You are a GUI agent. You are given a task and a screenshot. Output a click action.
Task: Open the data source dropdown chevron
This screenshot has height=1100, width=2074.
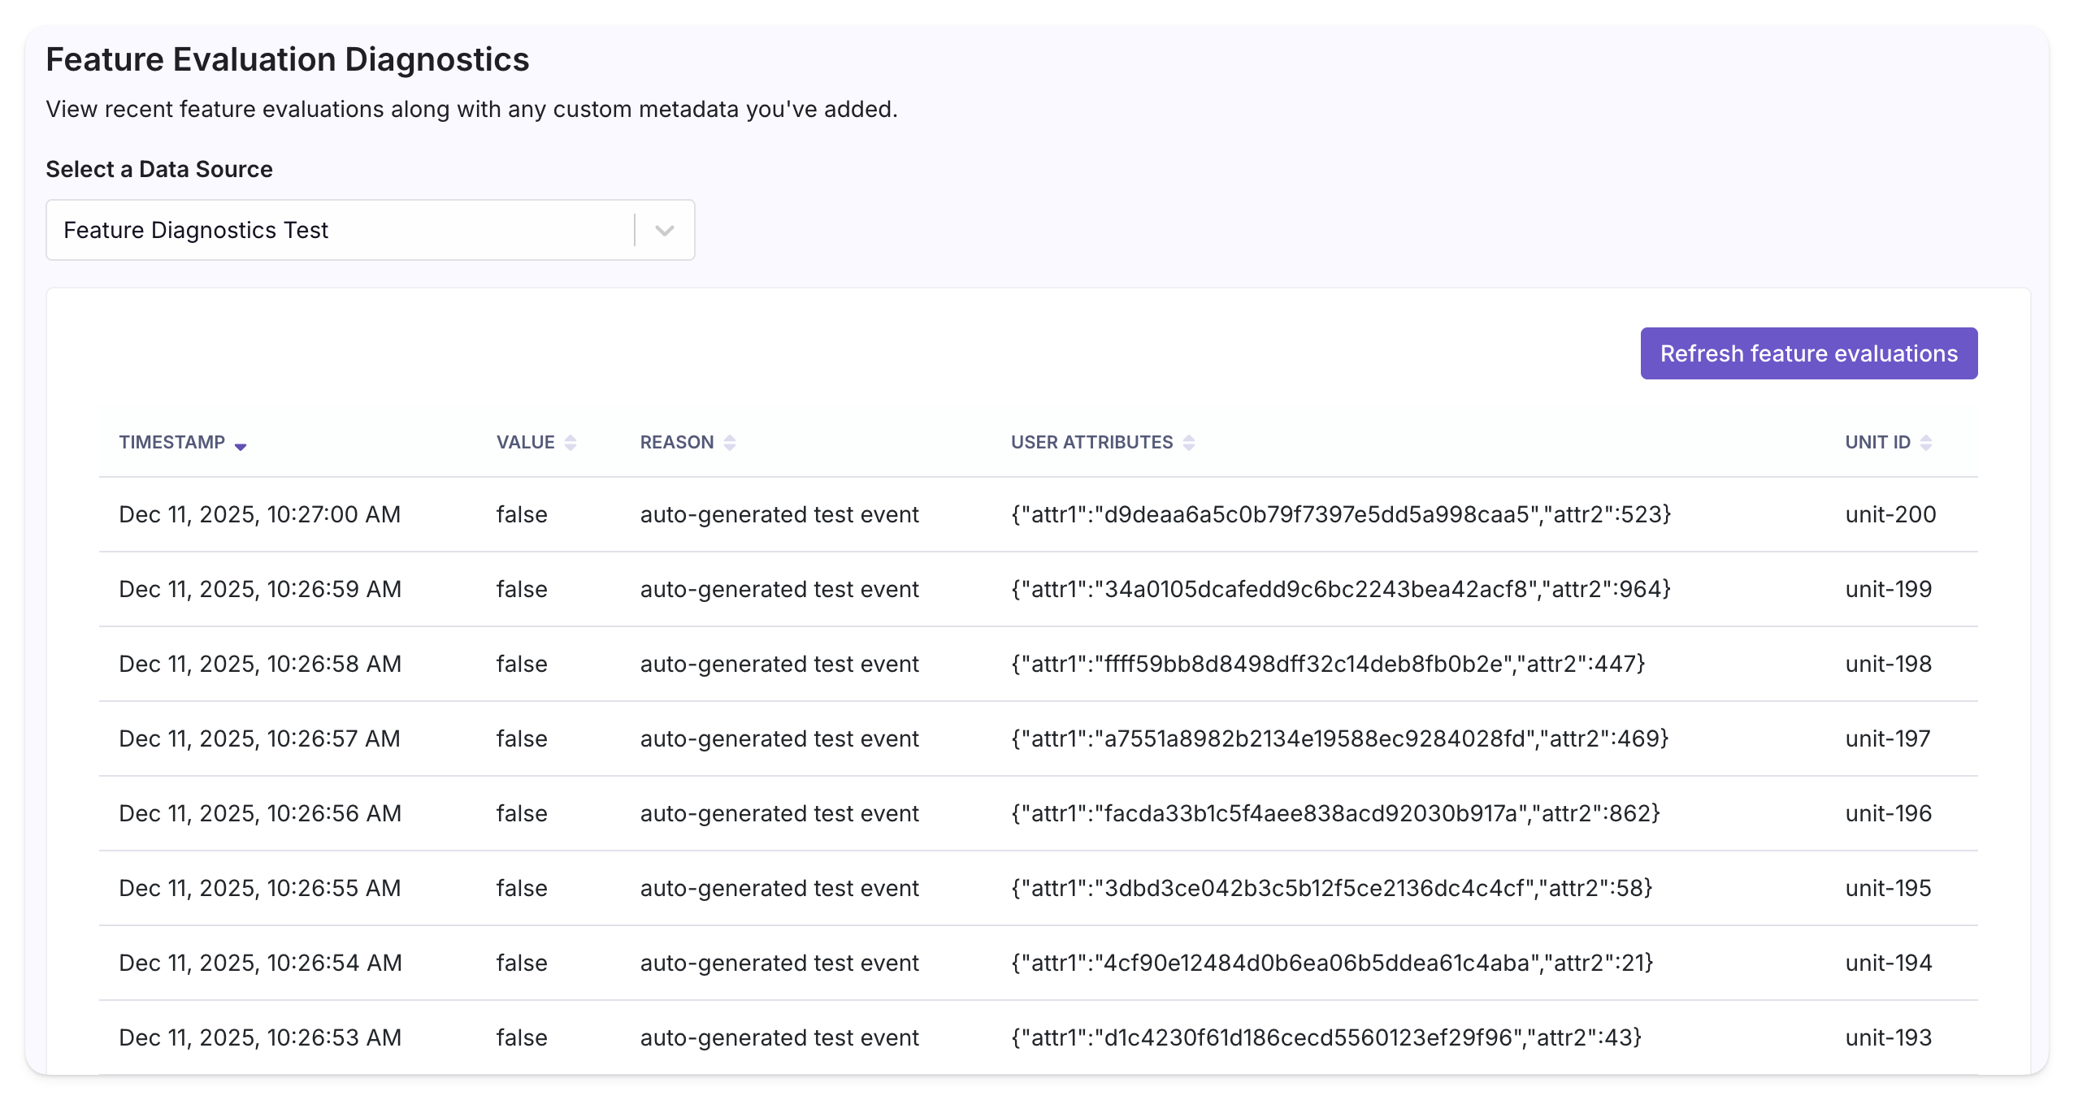click(665, 231)
